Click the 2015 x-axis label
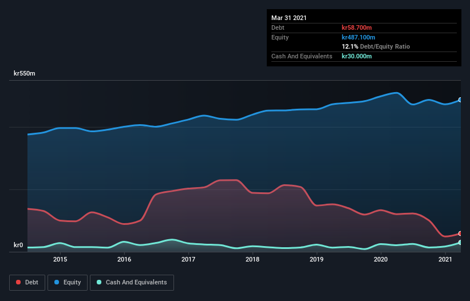The width and height of the screenshot is (470, 301). point(60,259)
